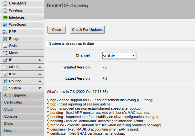
Task: Click the System gear icon
Action: coord(5,88)
